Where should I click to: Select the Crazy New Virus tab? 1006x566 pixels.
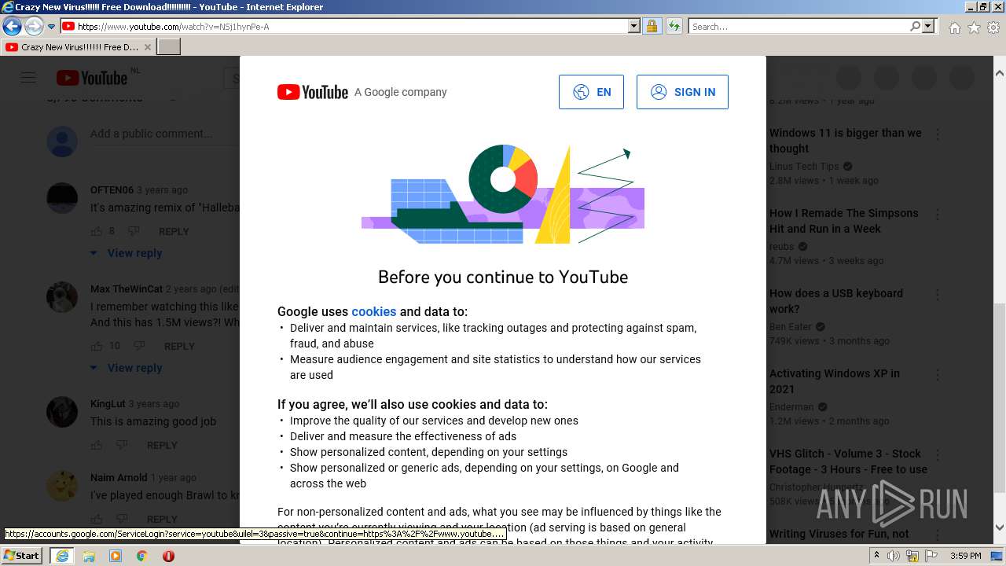click(x=78, y=47)
